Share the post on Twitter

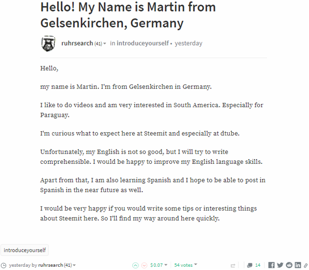click(280, 265)
